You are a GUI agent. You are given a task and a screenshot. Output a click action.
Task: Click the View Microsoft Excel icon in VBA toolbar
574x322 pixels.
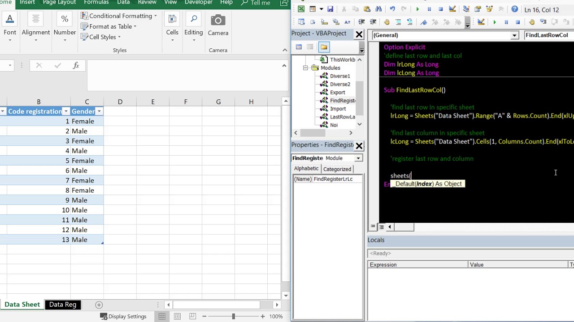pos(301,9)
